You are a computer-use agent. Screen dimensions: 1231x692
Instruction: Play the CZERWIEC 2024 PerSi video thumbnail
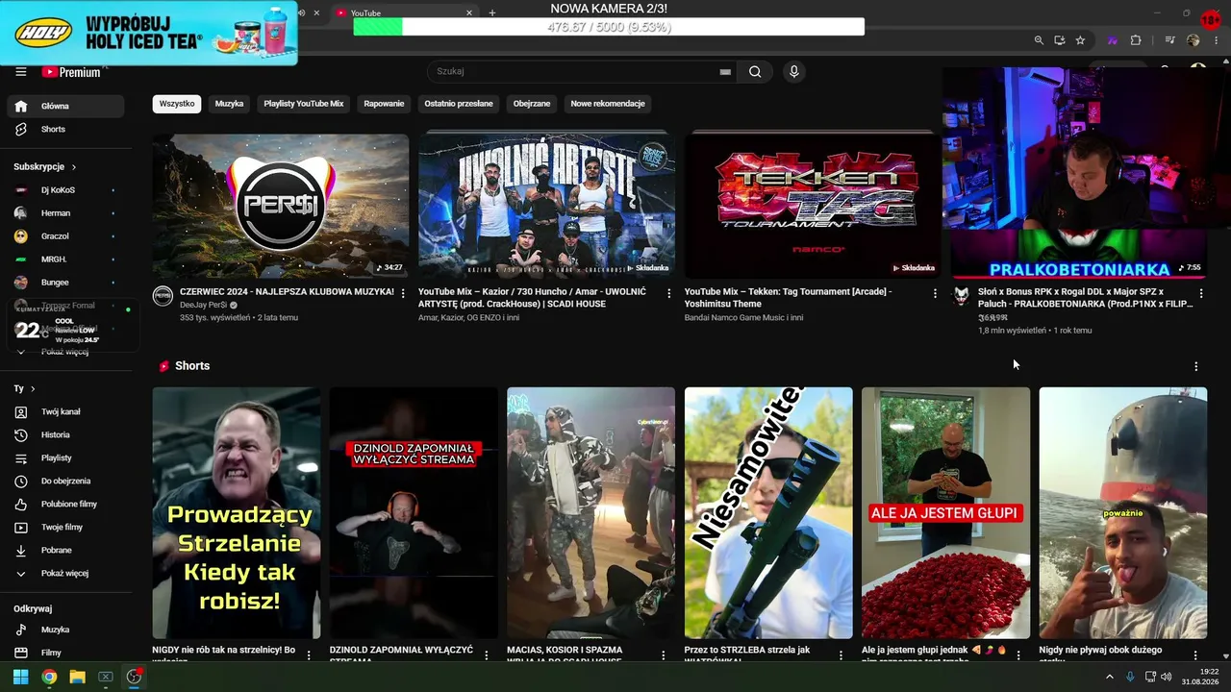click(x=281, y=206)
